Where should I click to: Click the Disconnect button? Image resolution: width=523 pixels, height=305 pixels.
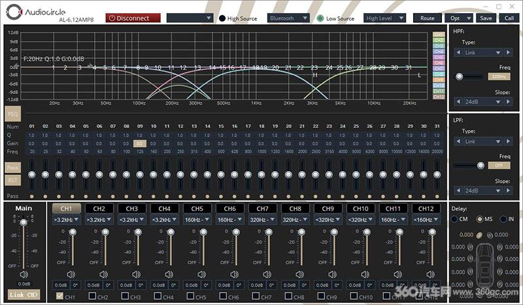(133, 18)
